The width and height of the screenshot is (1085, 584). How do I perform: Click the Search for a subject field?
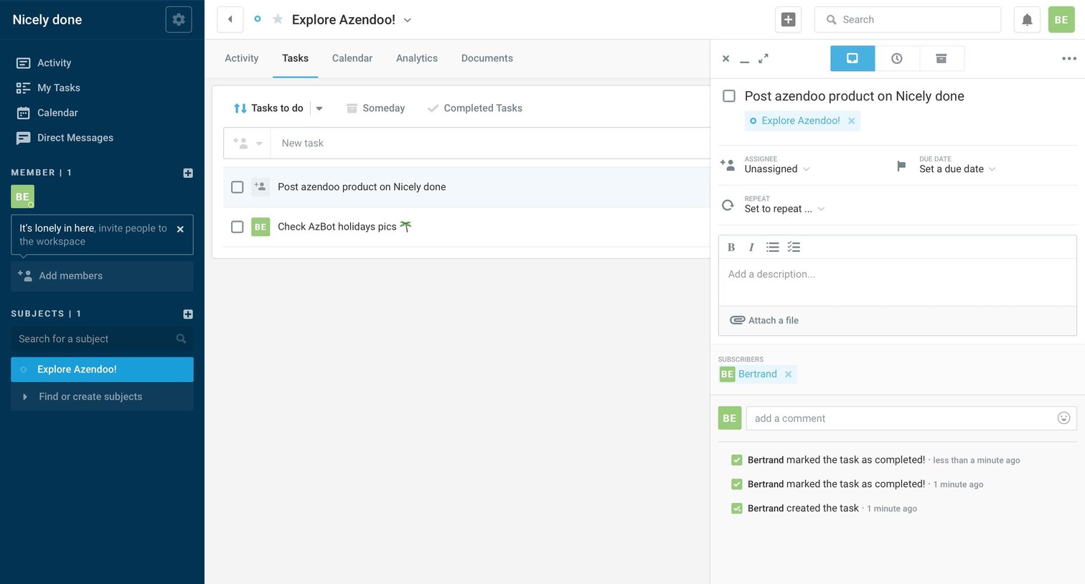102,339
